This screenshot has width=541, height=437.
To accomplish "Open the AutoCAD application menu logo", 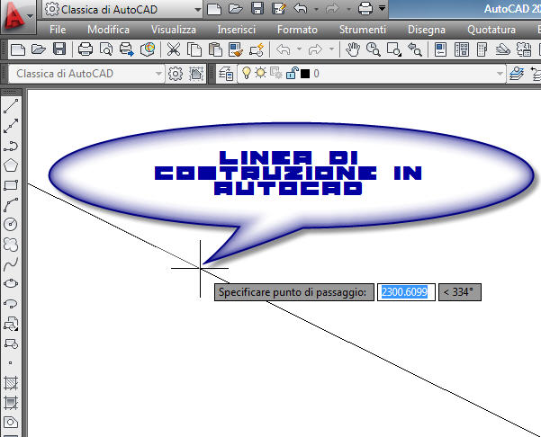I will 14,15.
